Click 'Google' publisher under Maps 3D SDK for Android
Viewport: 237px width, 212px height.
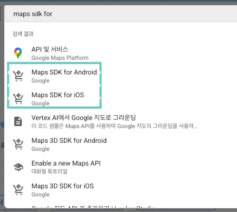point(40,149)
